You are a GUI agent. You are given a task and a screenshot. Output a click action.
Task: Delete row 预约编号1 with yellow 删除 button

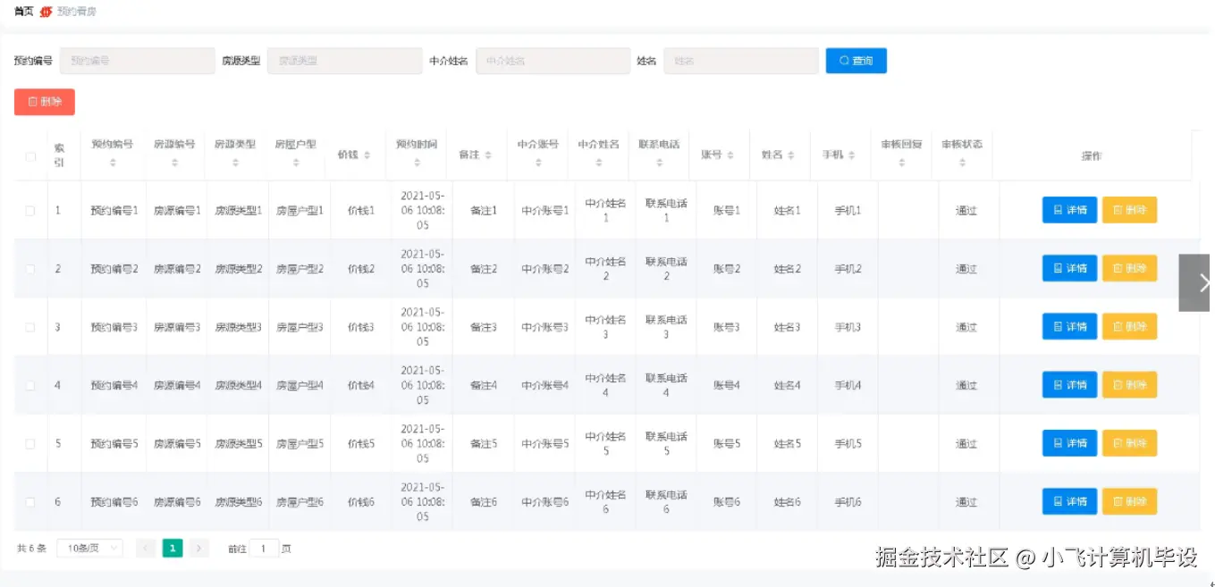(x=1129, y=210)
